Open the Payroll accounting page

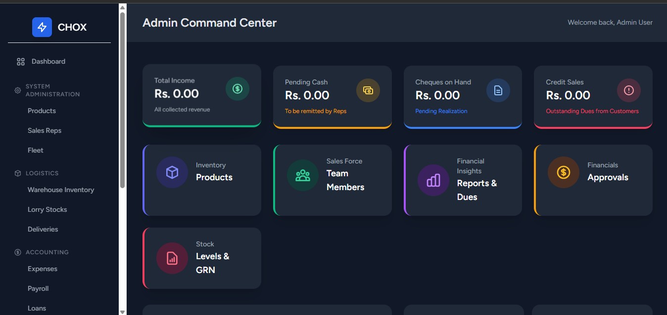tap(38, 288)
